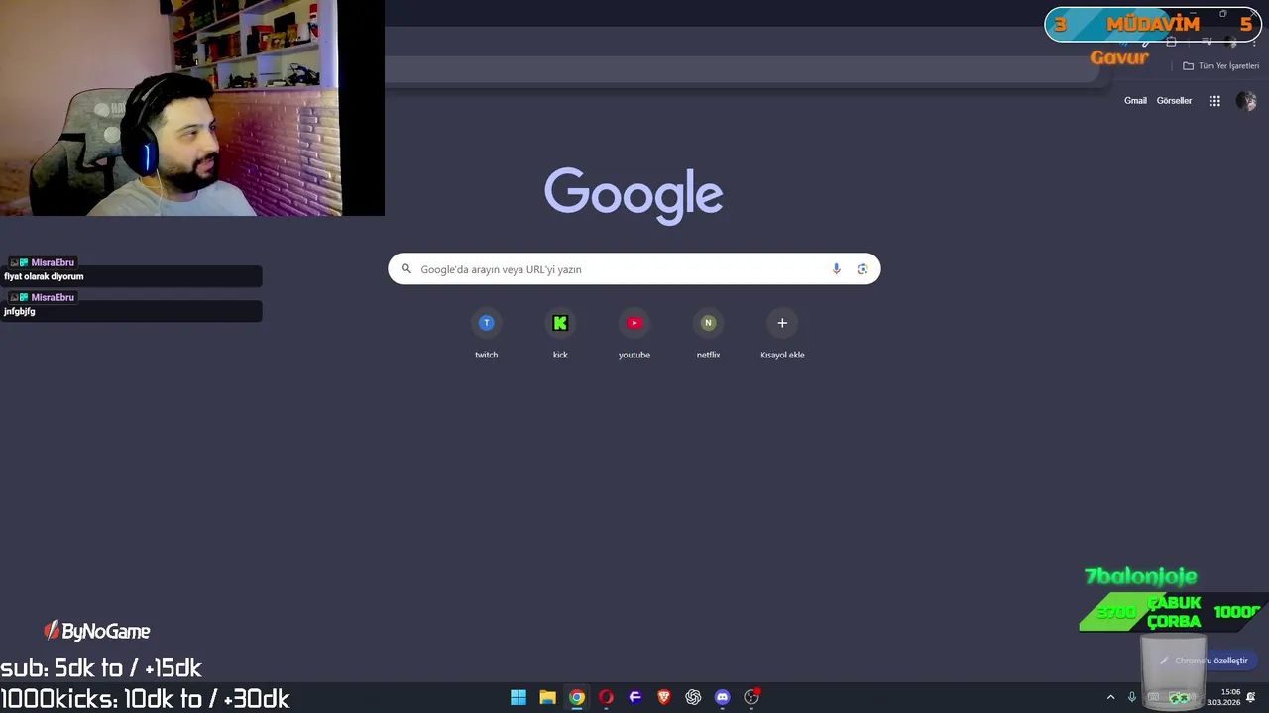The image size is (1269, 713).
Task: Open the purple F app on taskbar
Action: click(635, 697)
